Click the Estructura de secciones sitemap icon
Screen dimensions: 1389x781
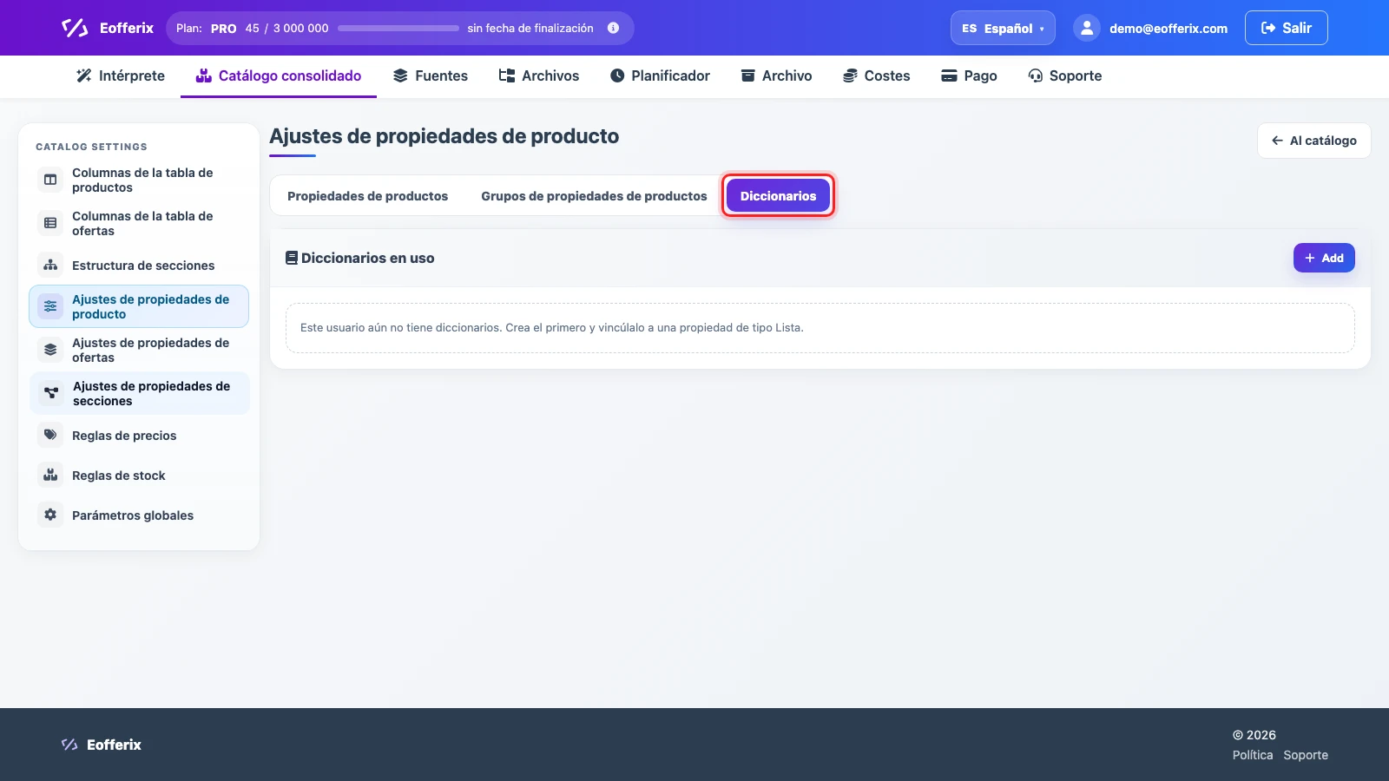coord(50,265)
